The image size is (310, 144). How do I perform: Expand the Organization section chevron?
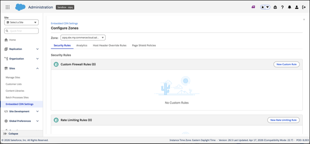coord(37,59)
